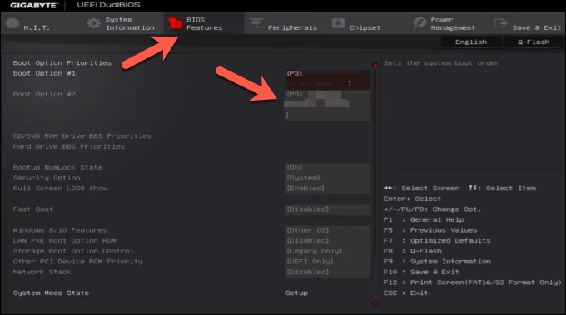Toggle Full Screen LOGO Show Enabled value
Screen dimensions: 566x315
click(x=328, y=189)
